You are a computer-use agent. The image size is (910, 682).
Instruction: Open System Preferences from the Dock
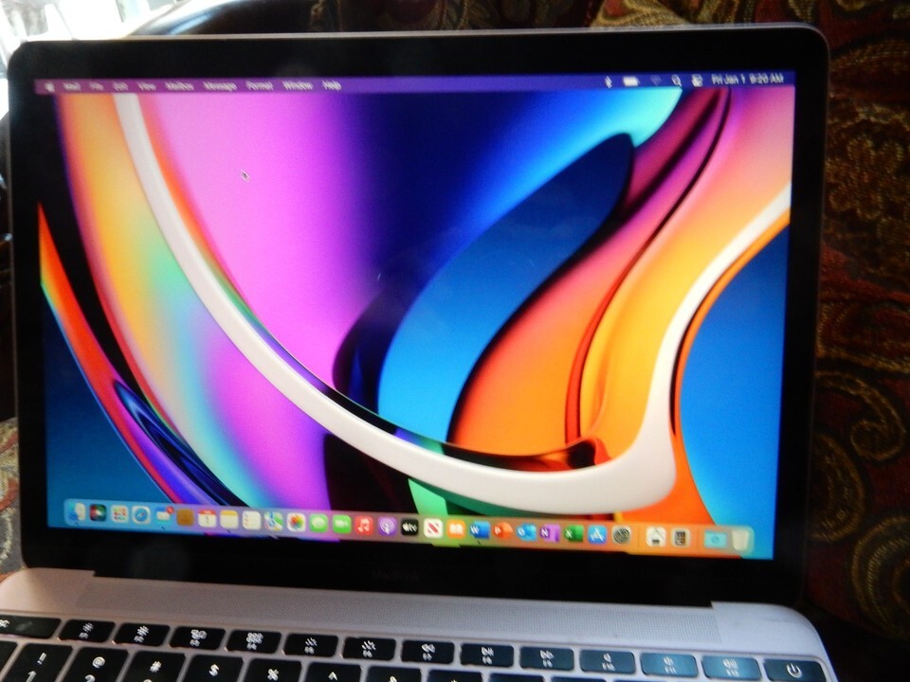tap(622, 535)
